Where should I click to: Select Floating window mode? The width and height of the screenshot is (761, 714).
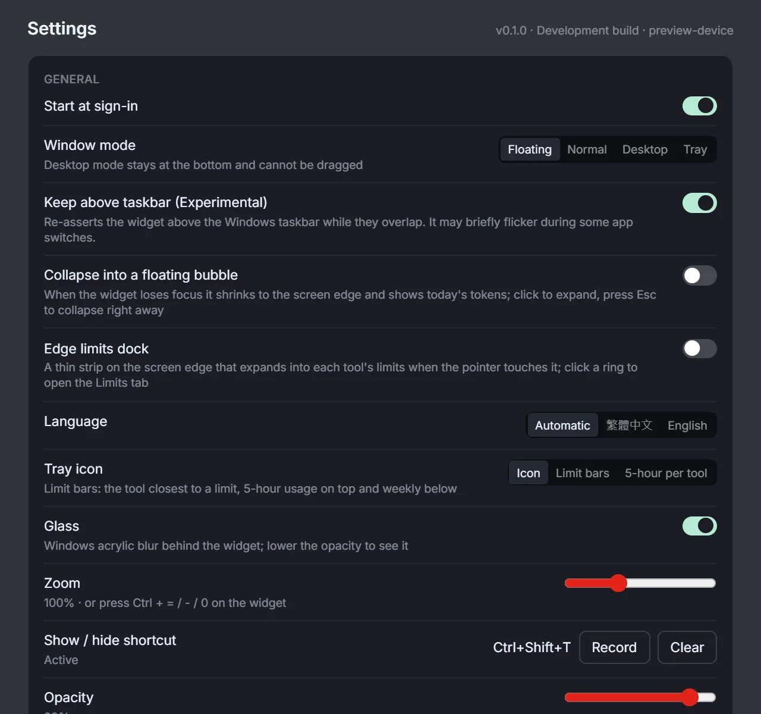pyautogui.click(x=530, y=149)
